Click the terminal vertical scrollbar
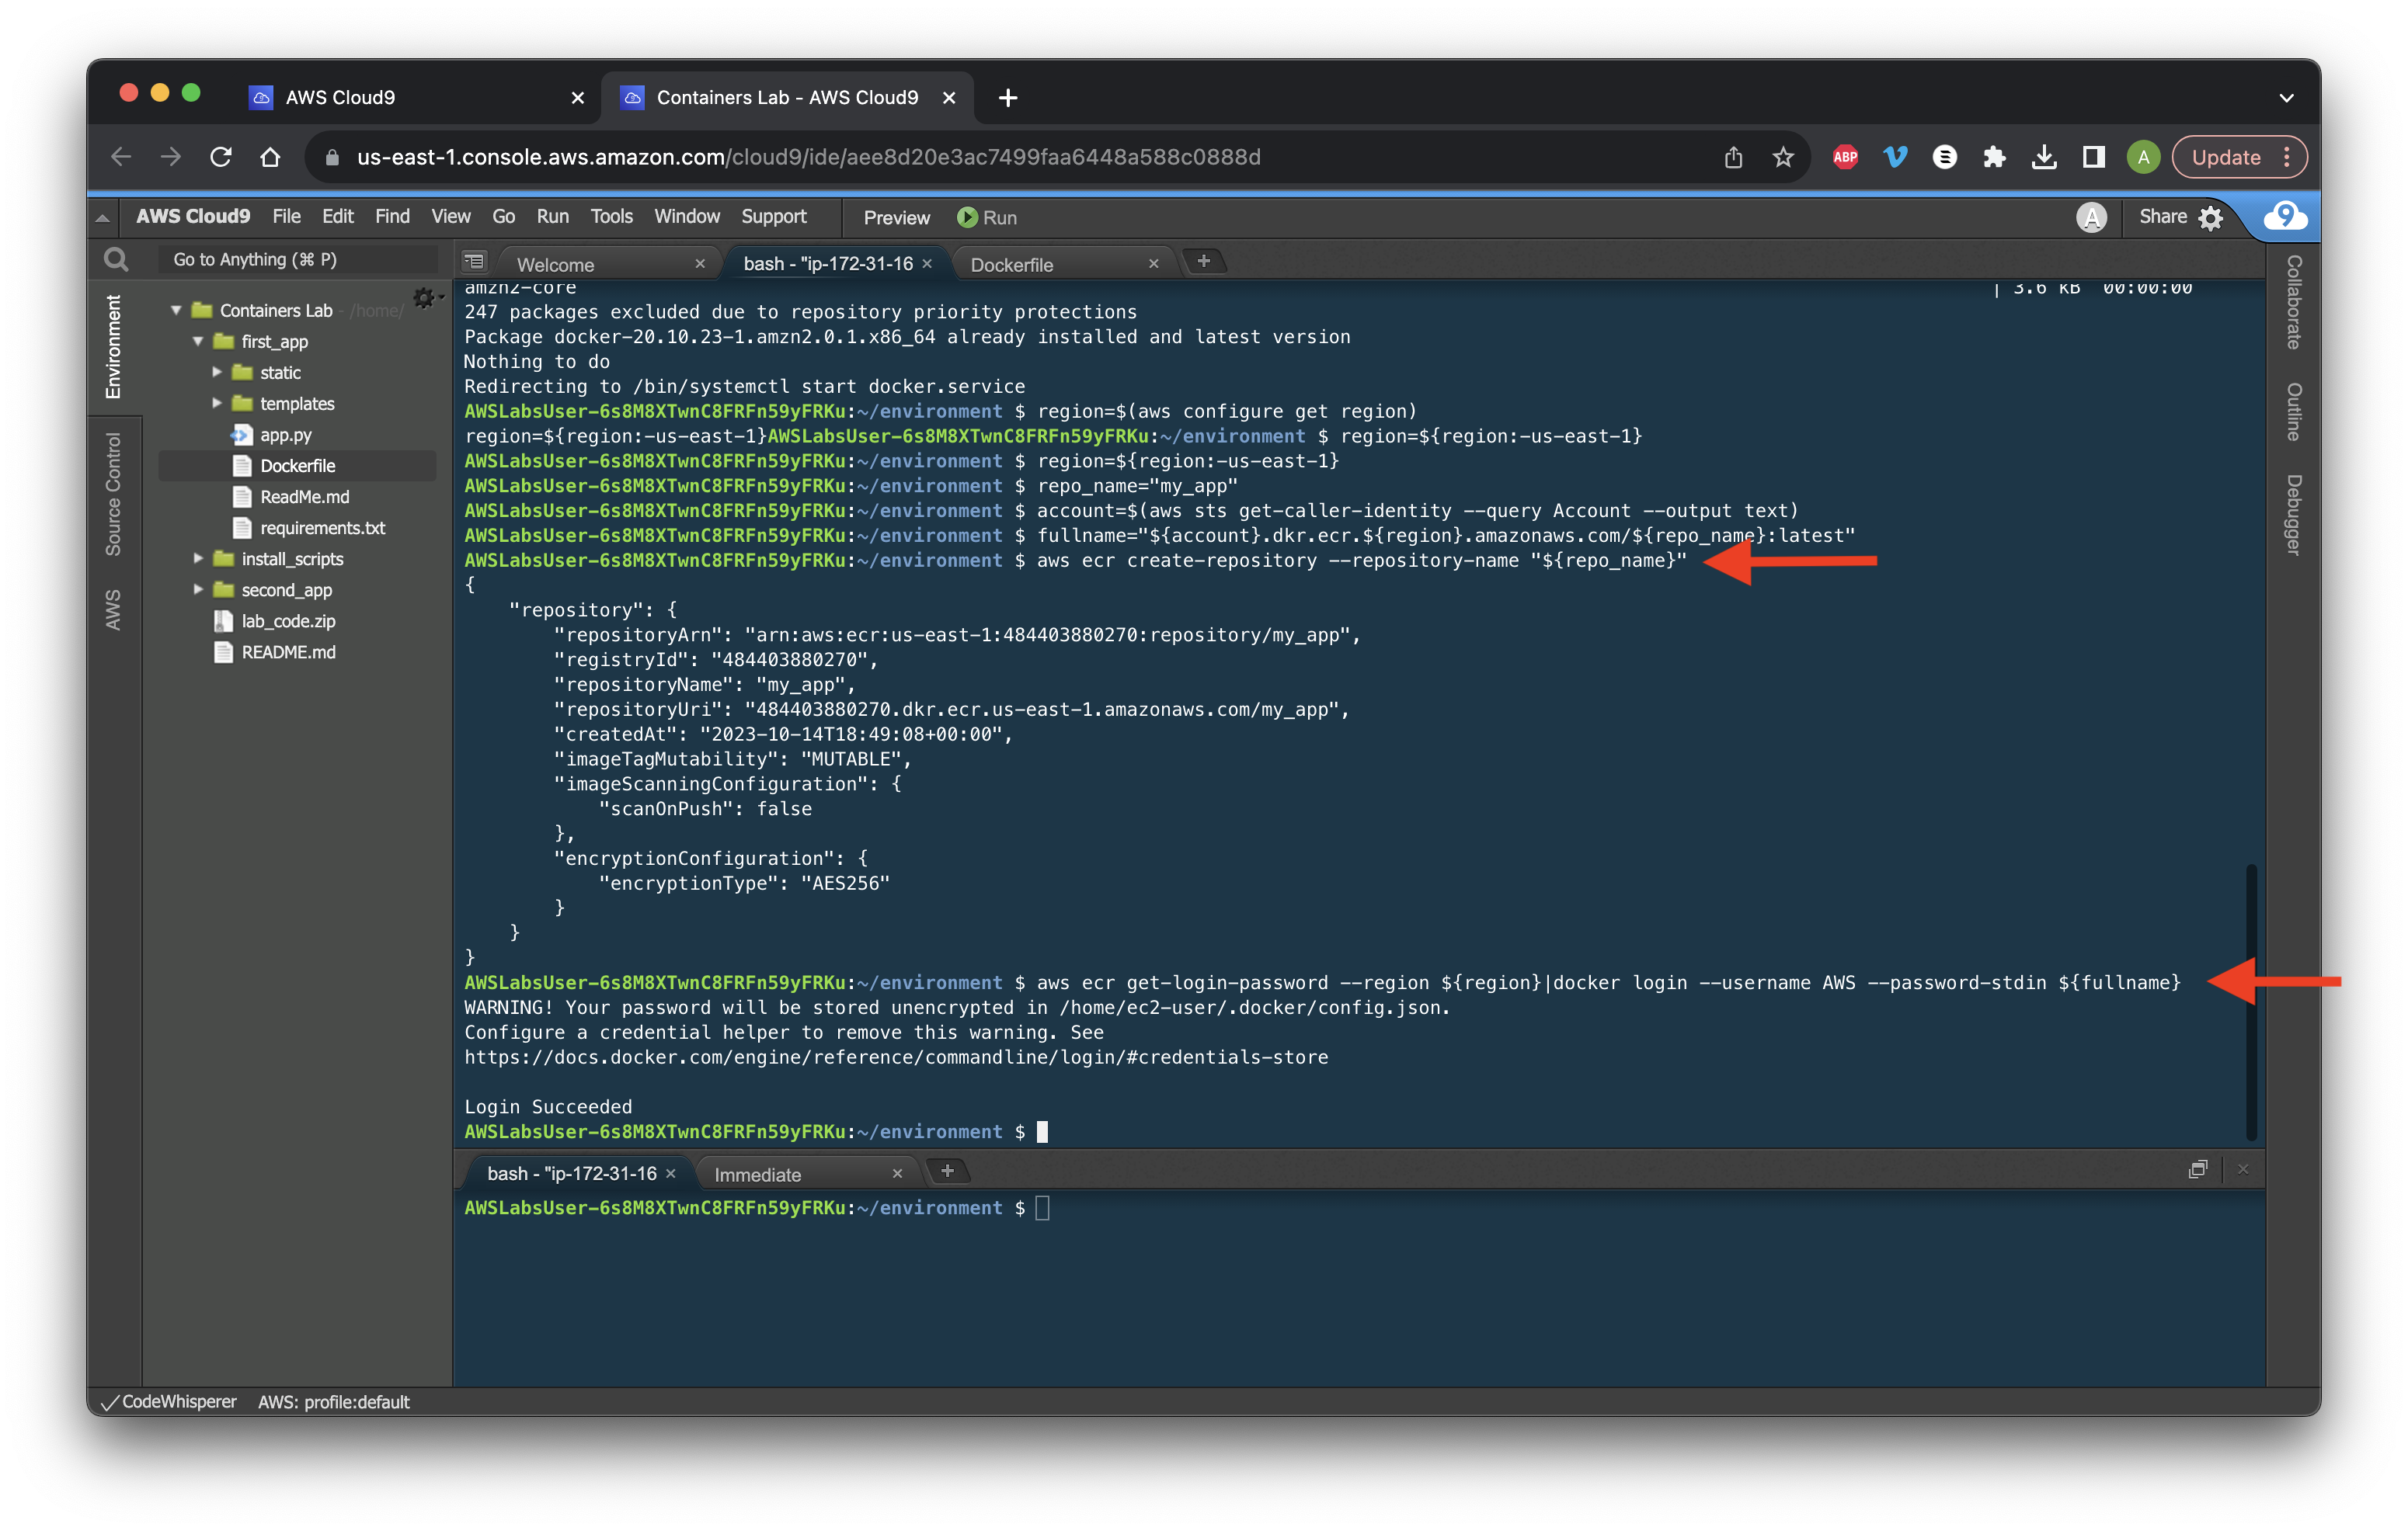2408x1531 pixels. click(x=2251, y=1002)
